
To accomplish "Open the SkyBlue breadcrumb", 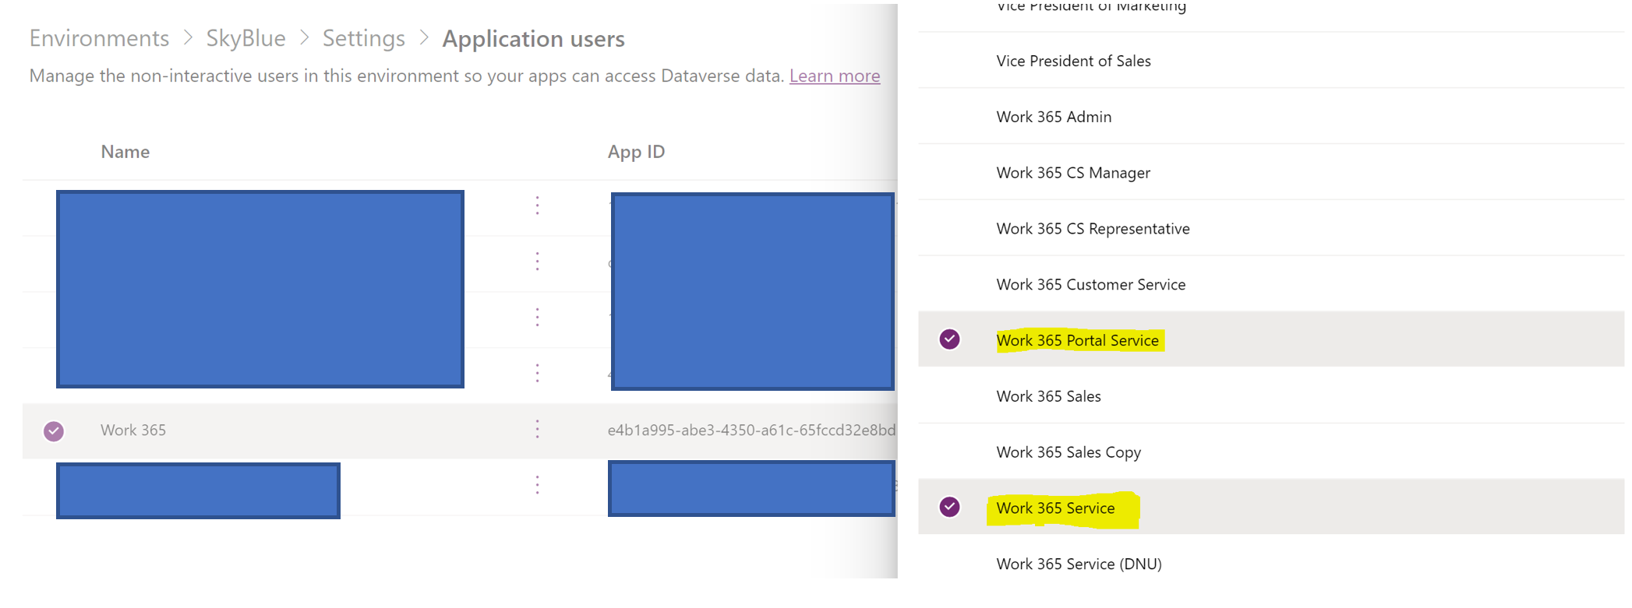I will pos(246,38).
